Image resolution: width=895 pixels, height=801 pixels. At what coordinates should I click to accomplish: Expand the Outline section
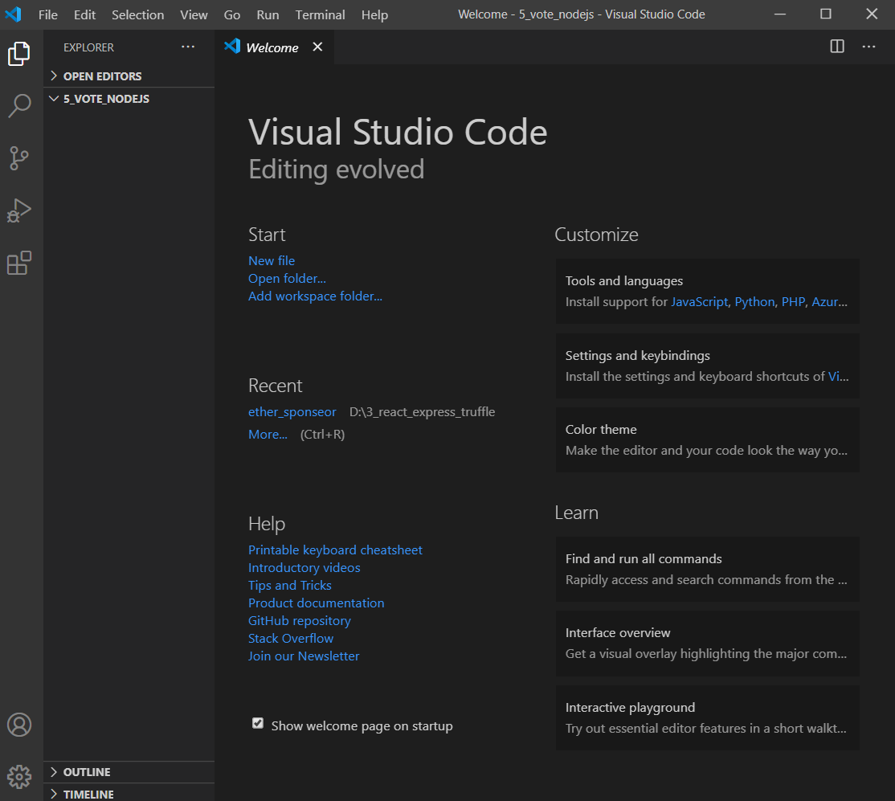point(87,772)
